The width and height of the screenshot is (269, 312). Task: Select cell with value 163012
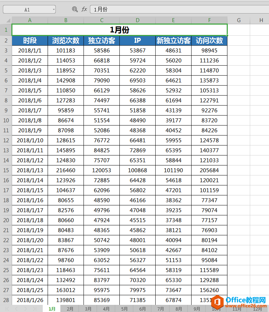click(x=66, y=290)
